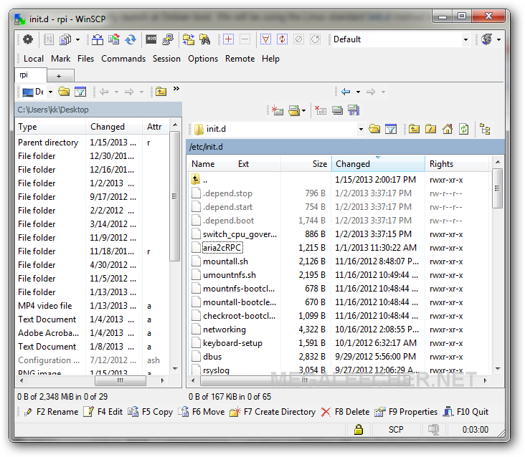525x457 pixels.
Task: Click F6 Move button
Action: 202,412
